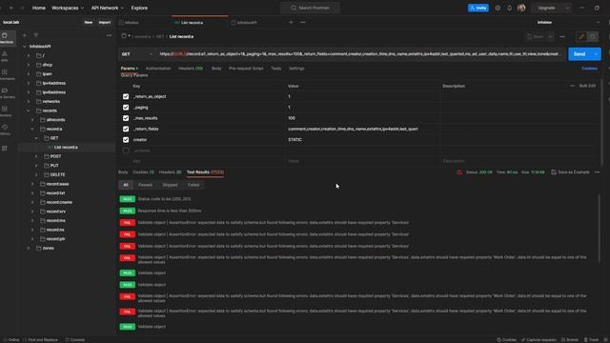Click Capture requests in the status bar
The width and height of the screenshot is (610, 343).
[539, 339]
